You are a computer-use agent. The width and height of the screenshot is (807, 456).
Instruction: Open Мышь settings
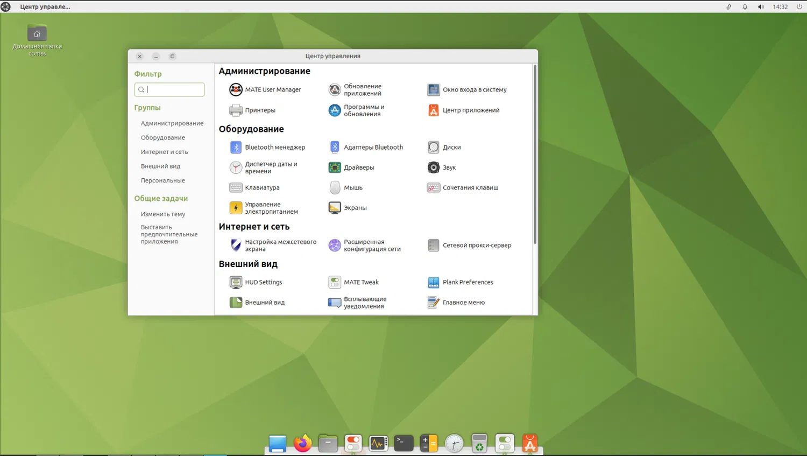345,187
